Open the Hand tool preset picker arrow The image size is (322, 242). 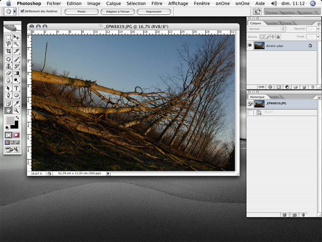click(x=14, y=12)
